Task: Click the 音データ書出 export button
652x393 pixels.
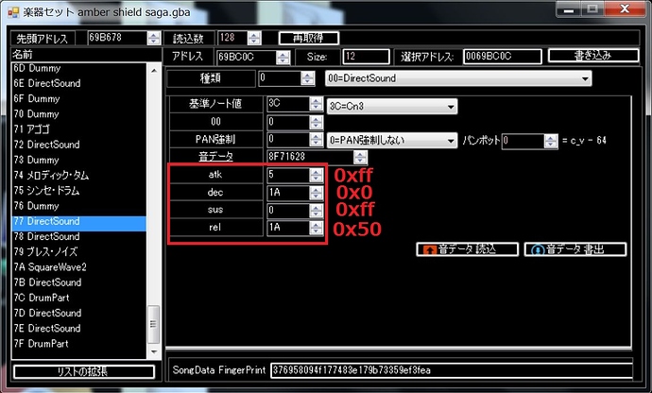Action: [575, 249]
